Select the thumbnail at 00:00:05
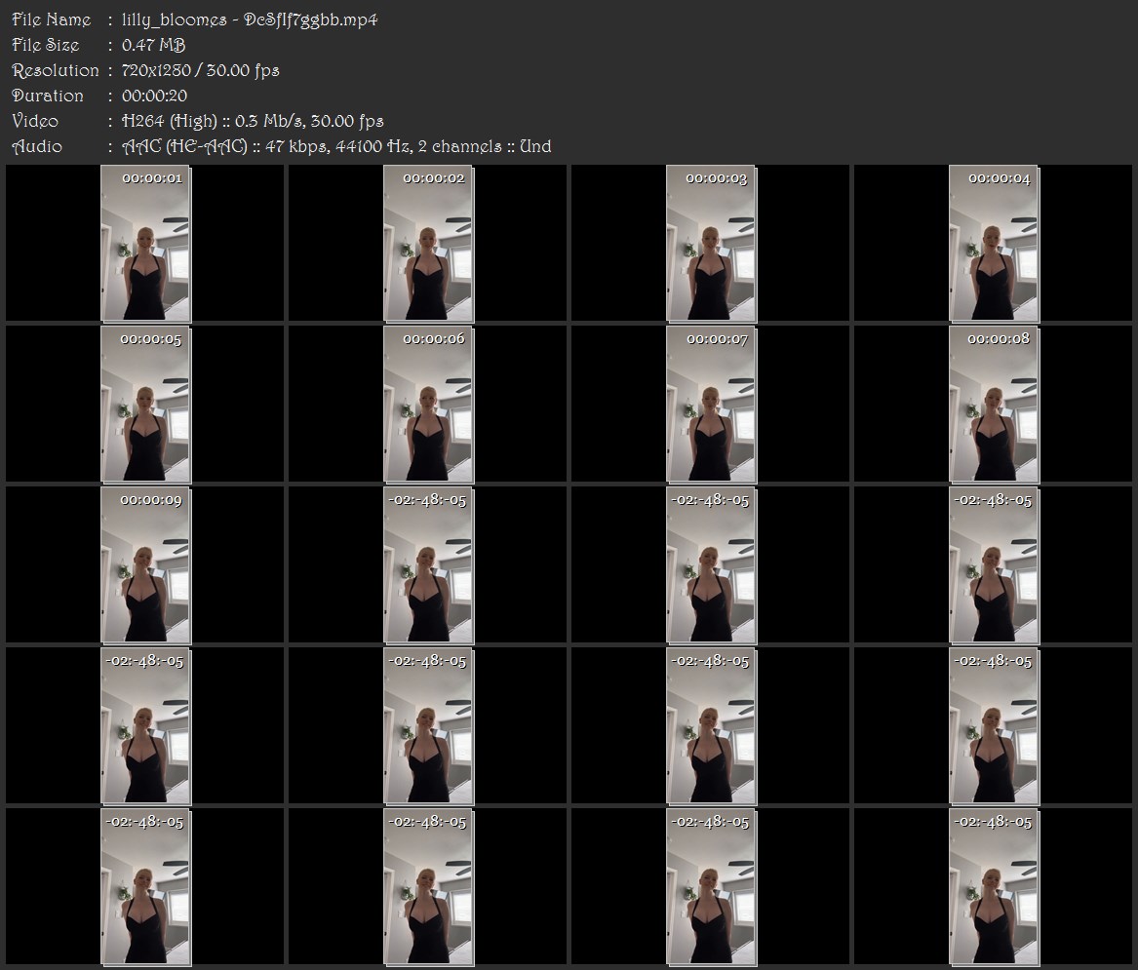 145,405
